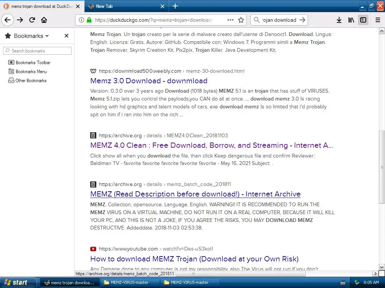The height and width of the screenshot is (288, 385).
Task: Open a new tab with plus button
Action: [x=175, y=6]
